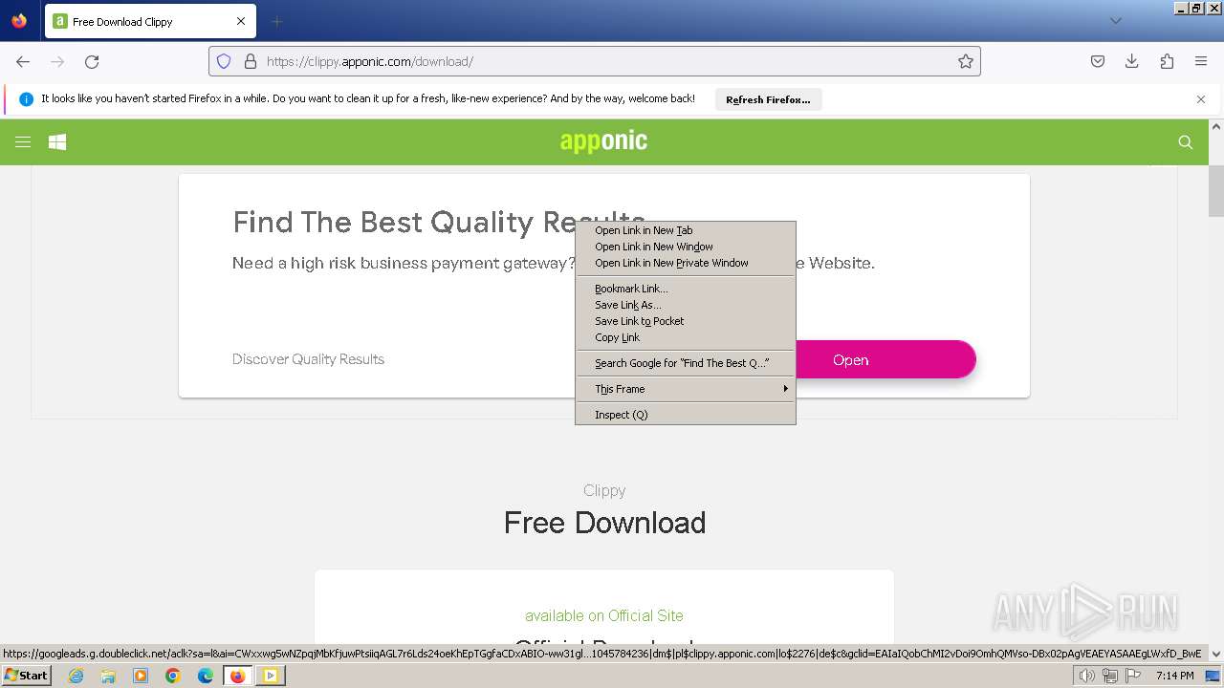This screenshot has height=688, width=1224.
Task: Click the Refresh Firefox button
Action: pos(768,99)
